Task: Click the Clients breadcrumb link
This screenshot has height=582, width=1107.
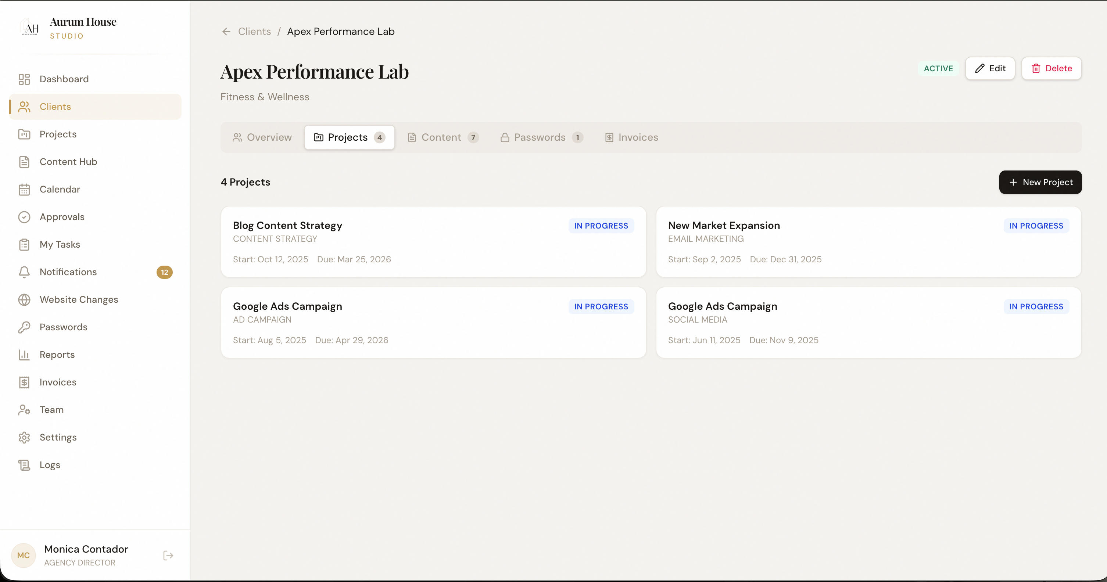Action: pyautogui.click(x=254, y=31)
